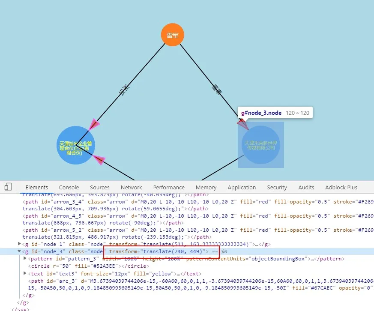374x311 pixels.
Task: Click the upper arrow head at 天津拾米 node
Action: point(94,125)
